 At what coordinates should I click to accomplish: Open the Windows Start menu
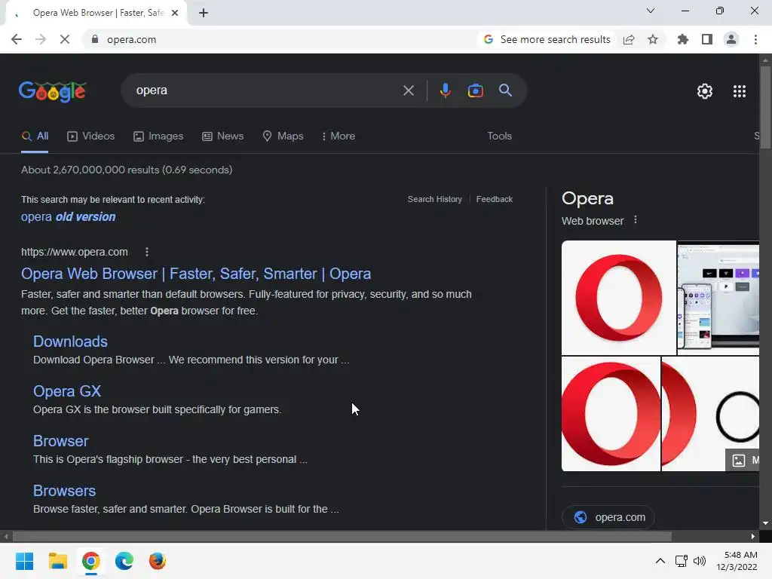click(x=24, y=561)
